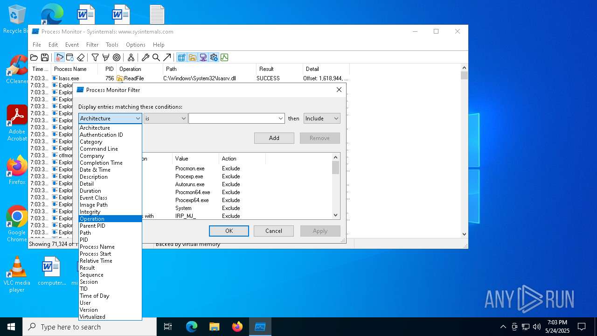Click the filter list scroll down arrow
The width and height of the screenshot is (597, 336).
[335, 215]
